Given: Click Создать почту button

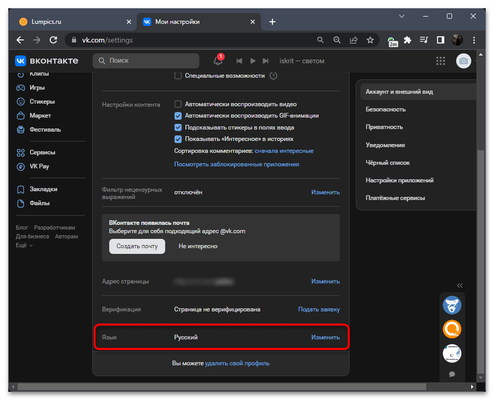Looking at the screenshot, I should coord(137,246).
